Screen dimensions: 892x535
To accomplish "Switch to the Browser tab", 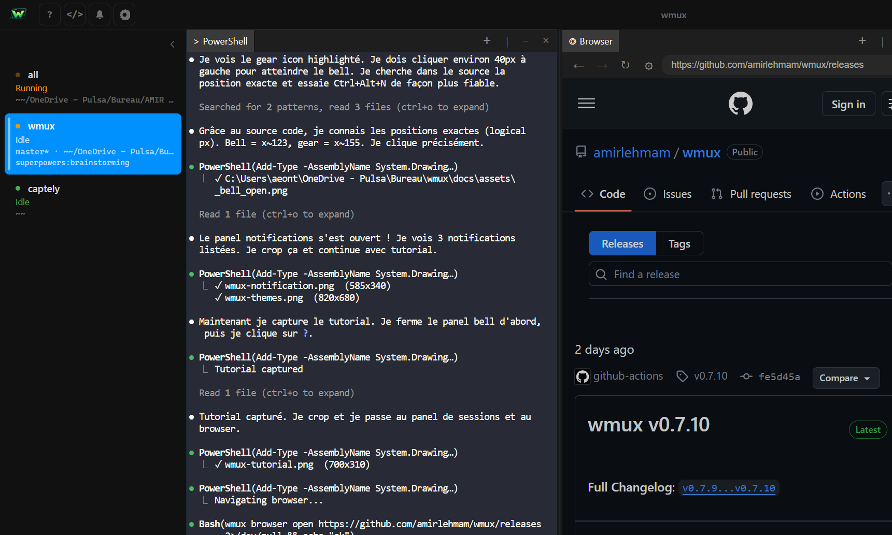I will tap(591, 41).
